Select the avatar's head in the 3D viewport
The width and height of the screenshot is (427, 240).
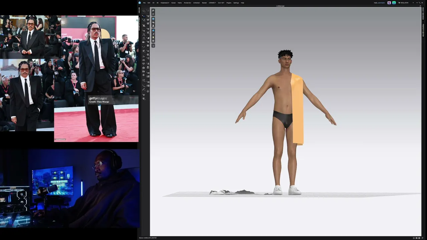286,59
